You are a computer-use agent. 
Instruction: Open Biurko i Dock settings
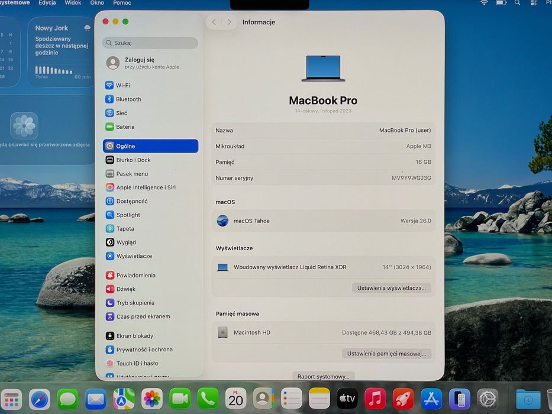150,160
